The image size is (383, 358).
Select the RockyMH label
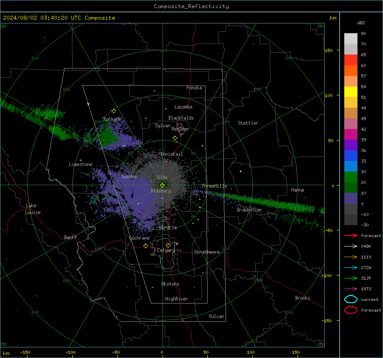(112, 119)
